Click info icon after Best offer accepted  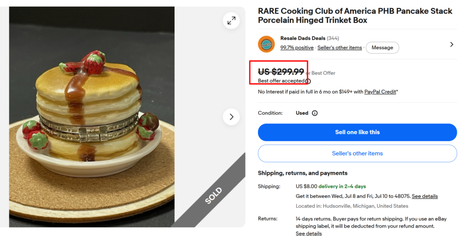[308, 81]
